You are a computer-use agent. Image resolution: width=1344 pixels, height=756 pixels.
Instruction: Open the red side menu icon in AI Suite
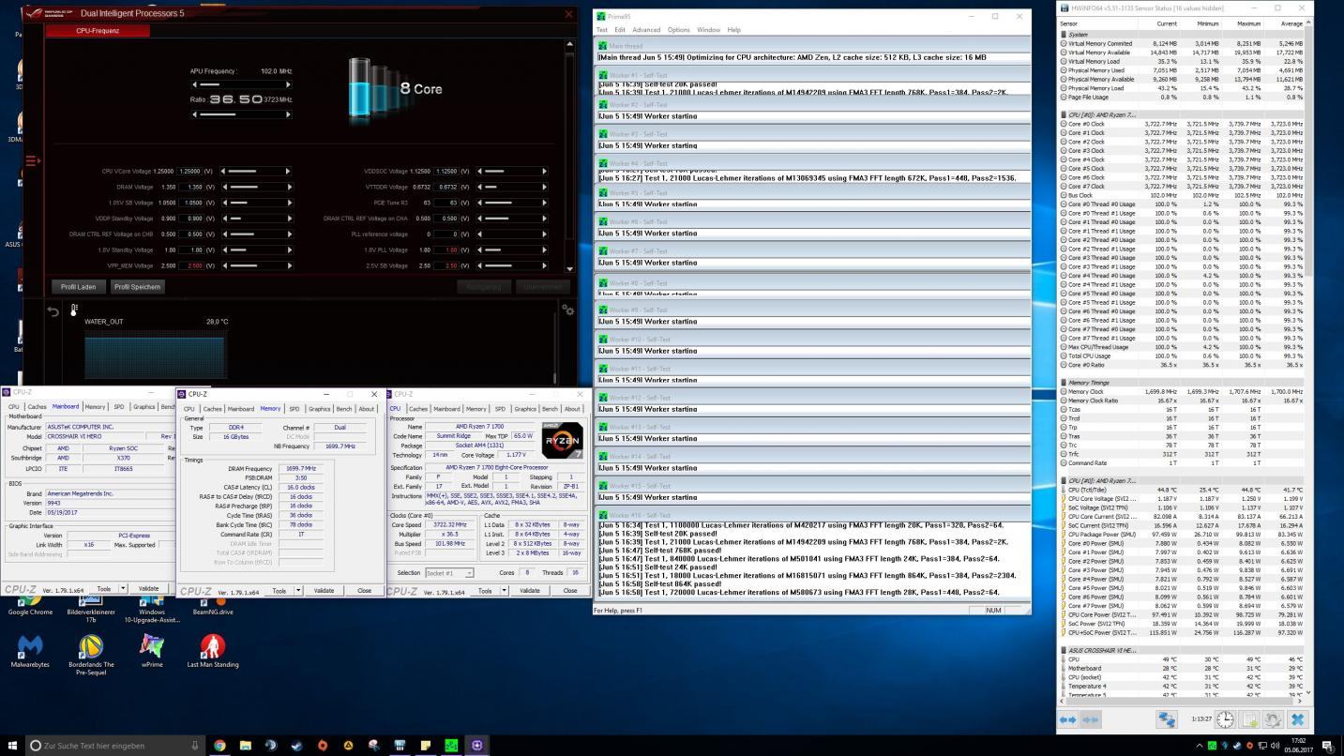click(x=33, y=160)
